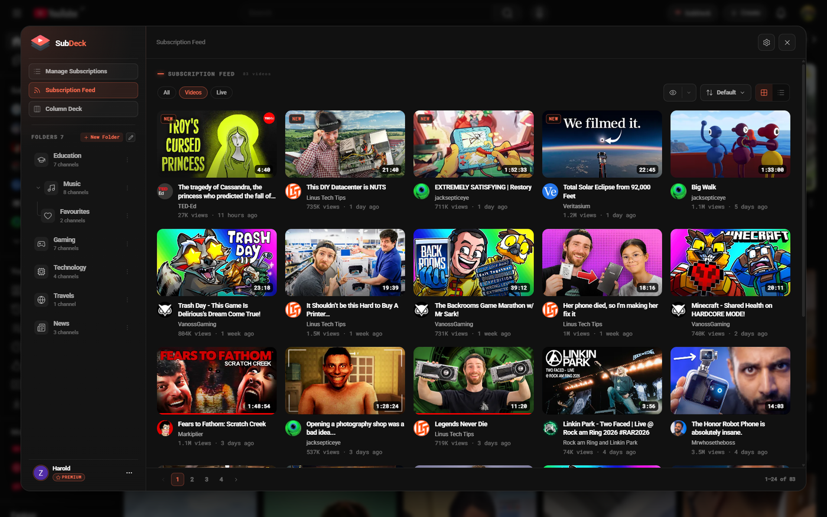This screenshot has width=827, height=517.
Task: Open the Minecraft Shared Health thumbnail
Action: coord(730,262)
